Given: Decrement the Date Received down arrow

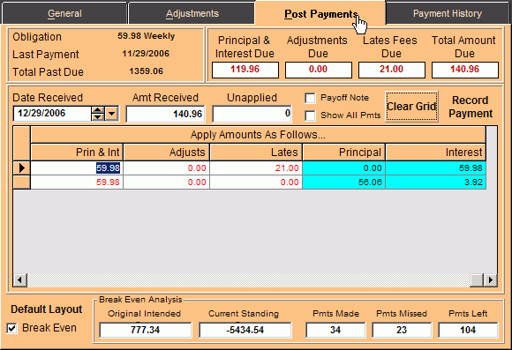Looking at the screenshot, I should [98, 117].
